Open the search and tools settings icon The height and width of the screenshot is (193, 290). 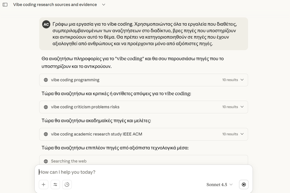coord(55,185)
